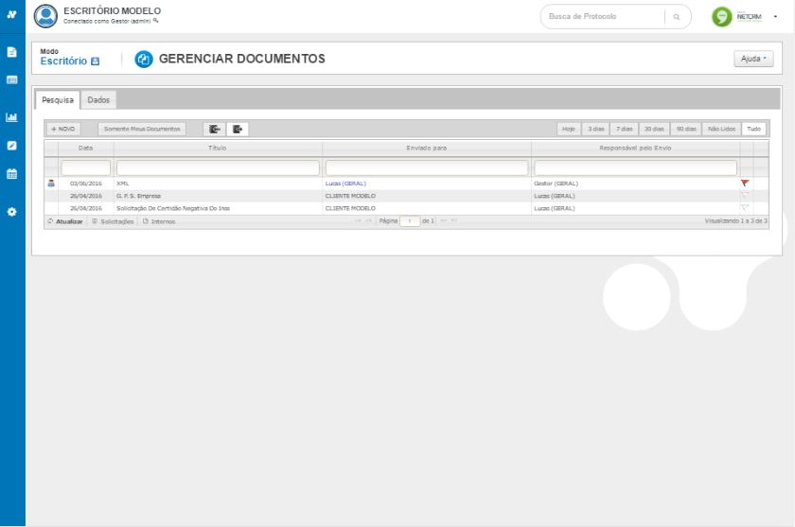Focus the Data filter field
Image resolution: width=795 pixels, height=527 pixels.
click(86, 167)
